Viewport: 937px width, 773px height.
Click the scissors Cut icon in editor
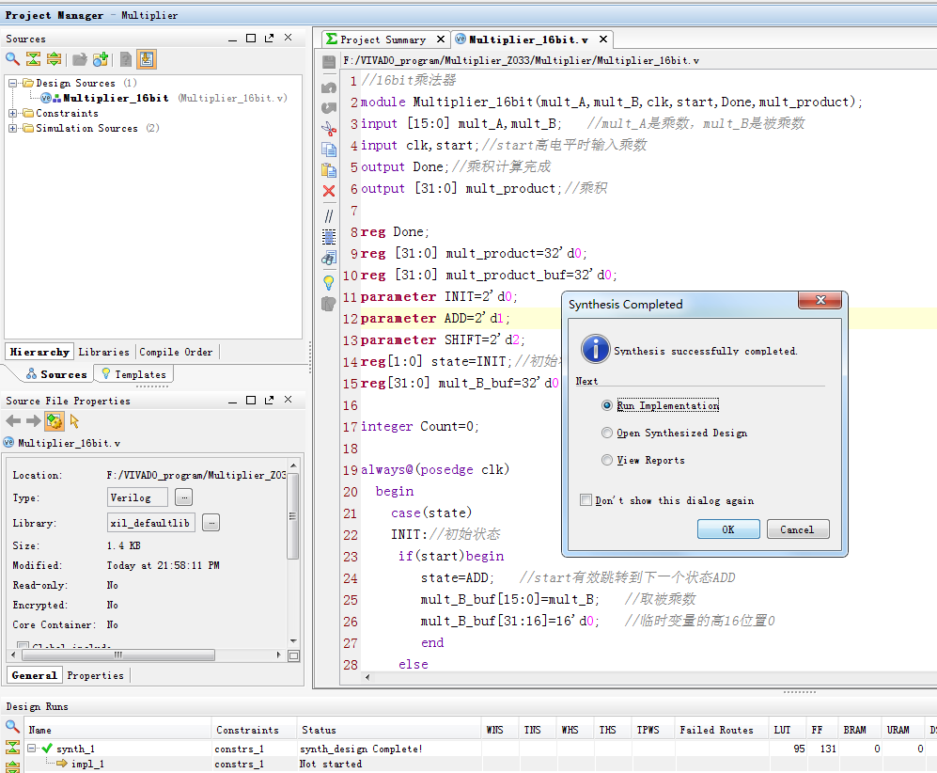click(328, 129)
